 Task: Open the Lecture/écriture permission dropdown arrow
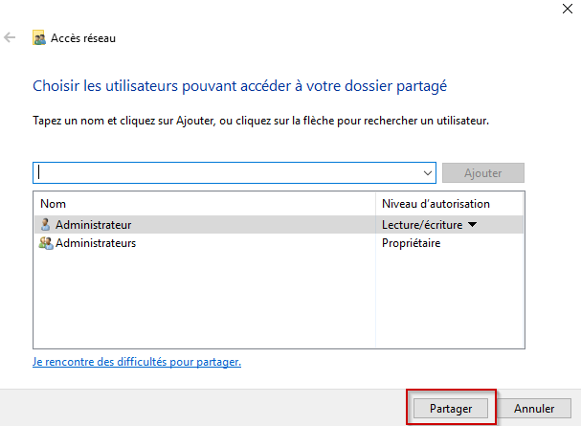pos(472,224)
